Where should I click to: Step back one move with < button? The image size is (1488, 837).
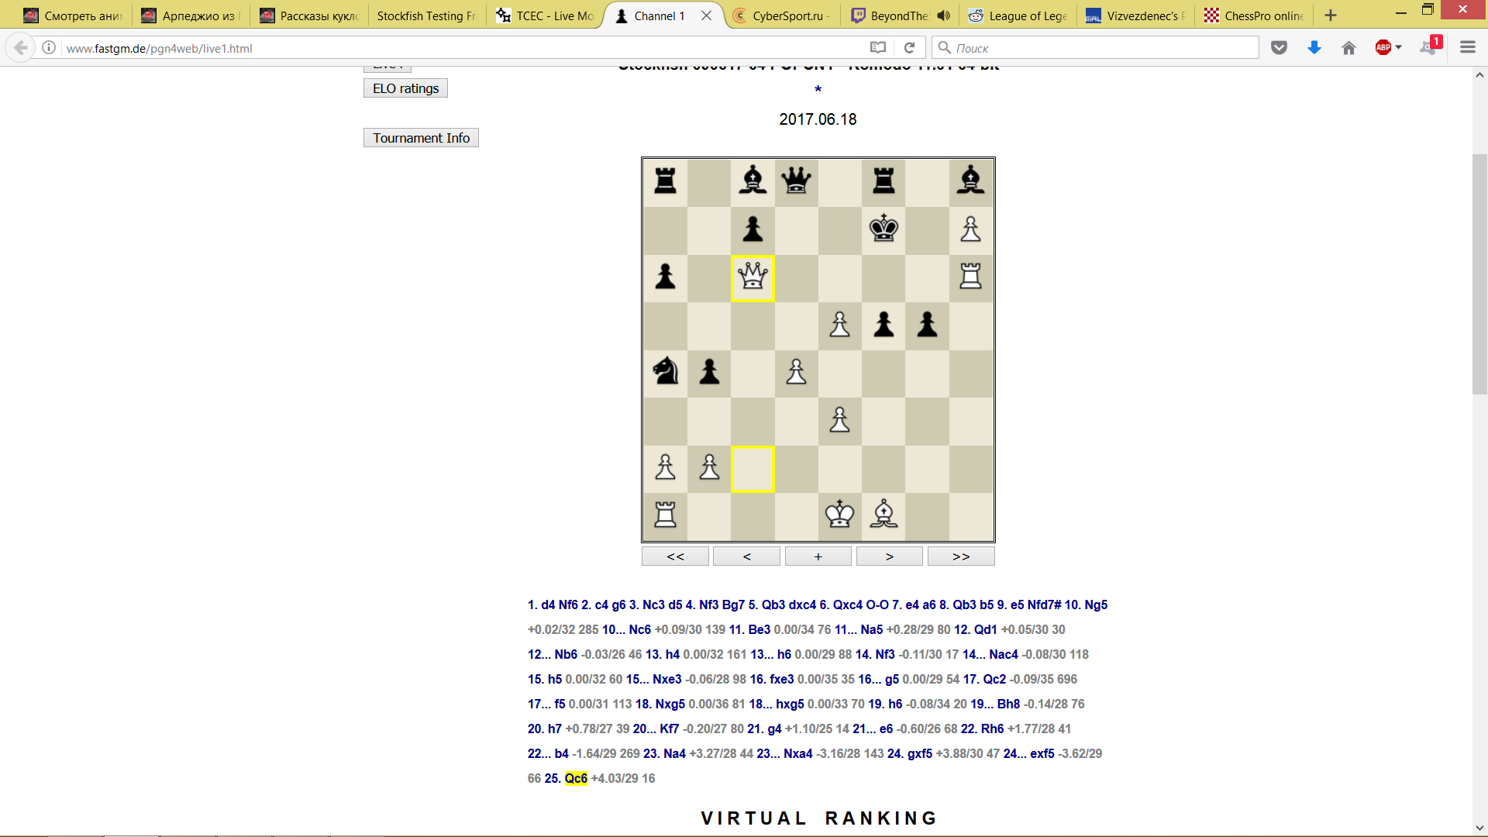746,556
